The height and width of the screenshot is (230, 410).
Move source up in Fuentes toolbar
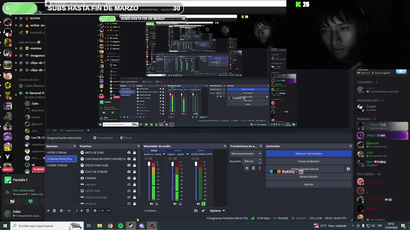coord(102,211)
